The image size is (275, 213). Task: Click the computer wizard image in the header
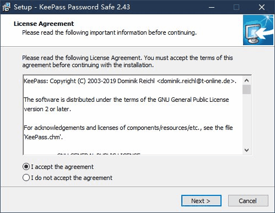pyautogui.click(x=258, y=30)
